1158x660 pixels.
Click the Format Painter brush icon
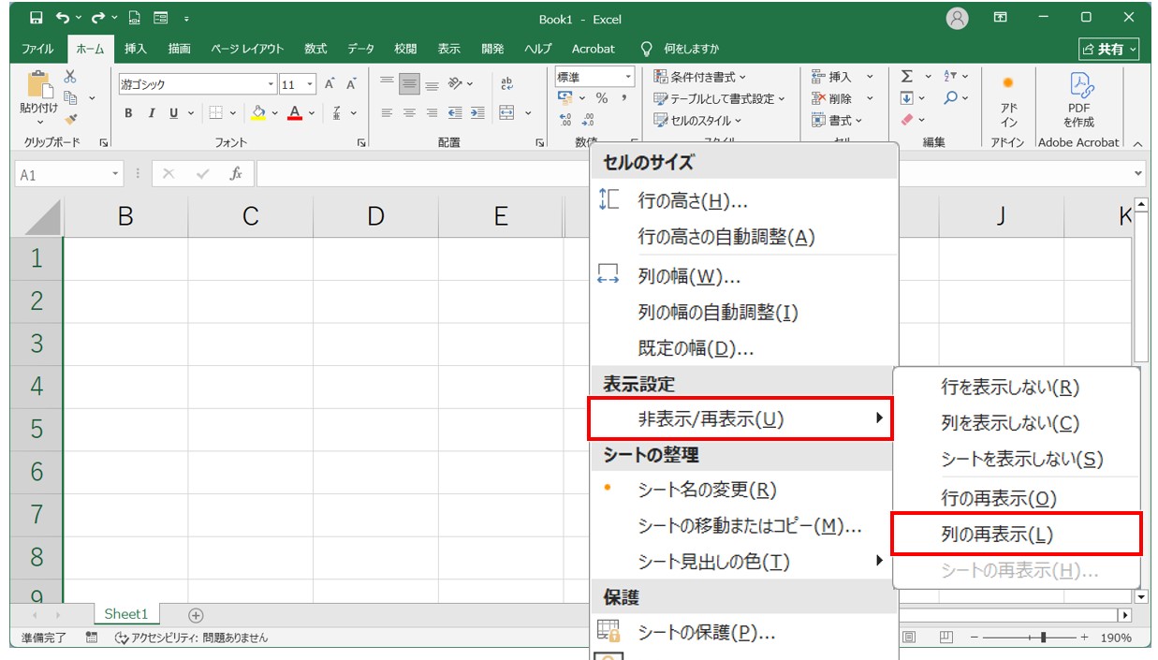pos(70,119)
